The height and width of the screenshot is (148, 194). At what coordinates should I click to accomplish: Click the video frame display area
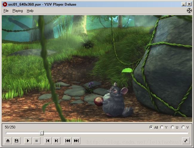point(97,68)
